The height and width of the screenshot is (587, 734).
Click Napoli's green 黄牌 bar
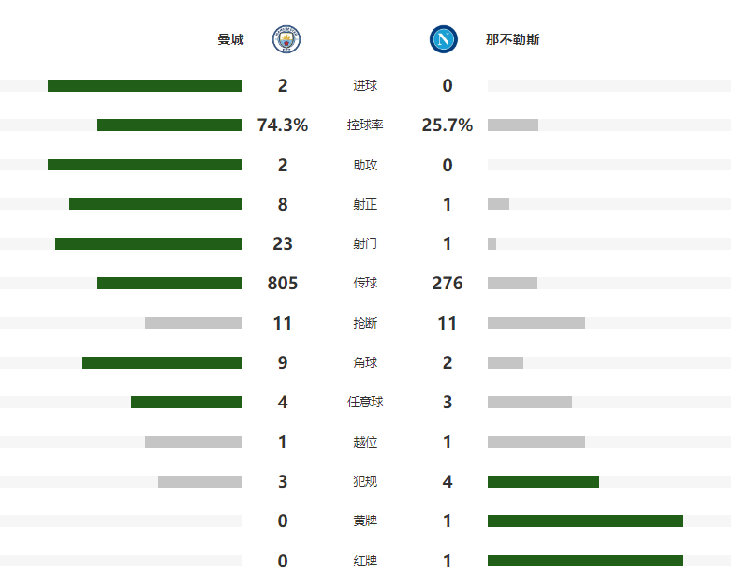click(x=585, y=521)
